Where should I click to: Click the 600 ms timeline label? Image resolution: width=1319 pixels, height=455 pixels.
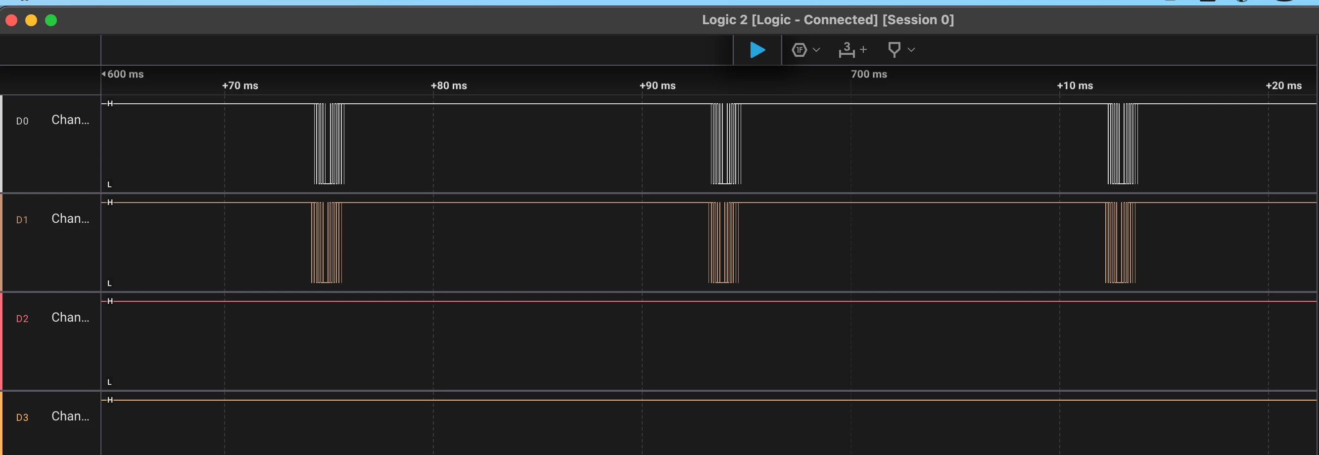(126, 74)
